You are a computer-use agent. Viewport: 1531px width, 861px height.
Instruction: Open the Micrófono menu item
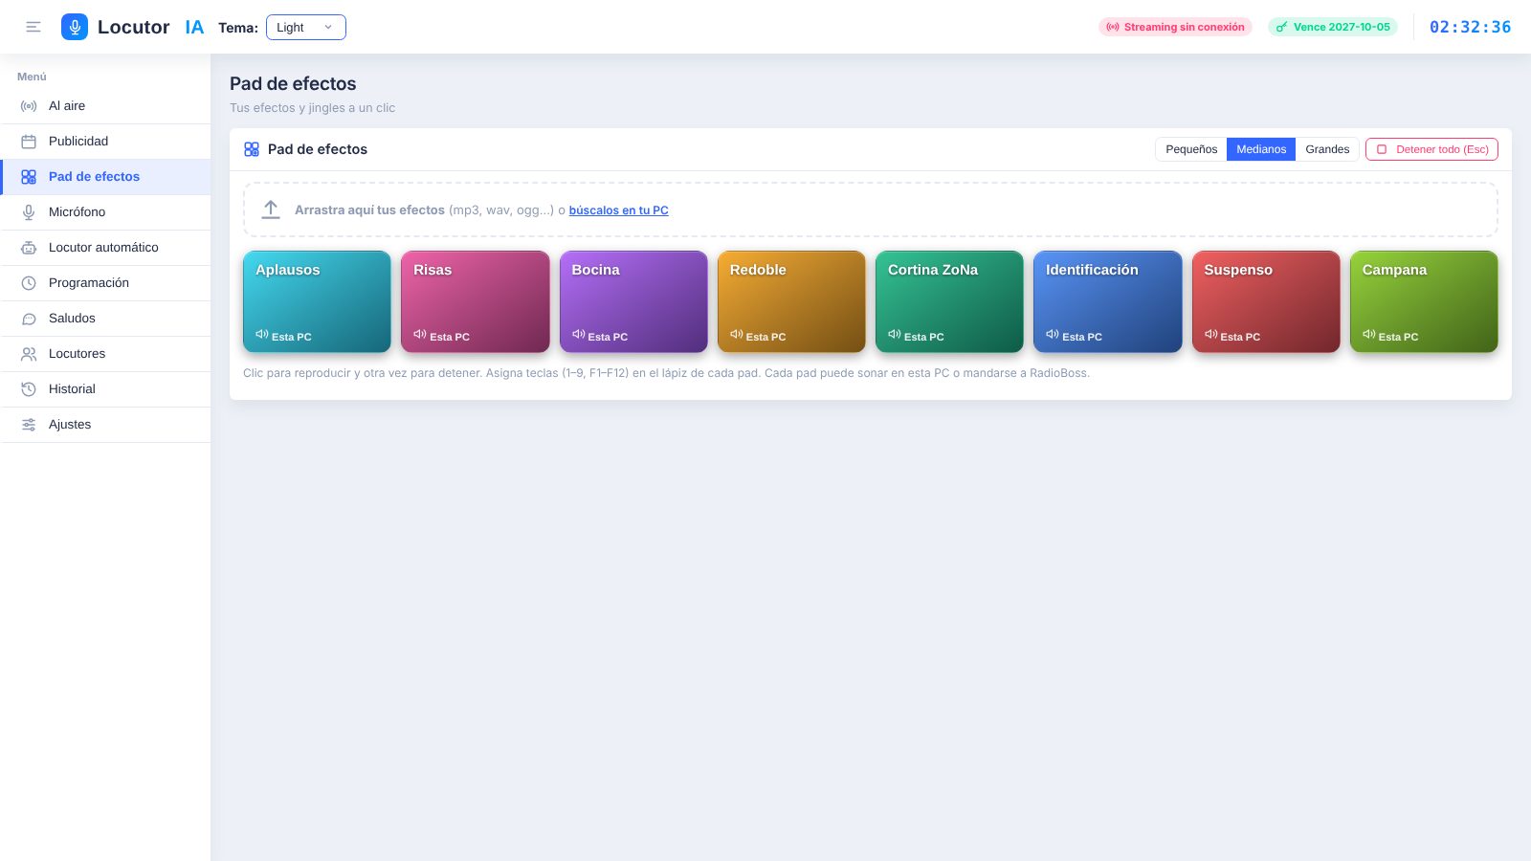(105, 212)
